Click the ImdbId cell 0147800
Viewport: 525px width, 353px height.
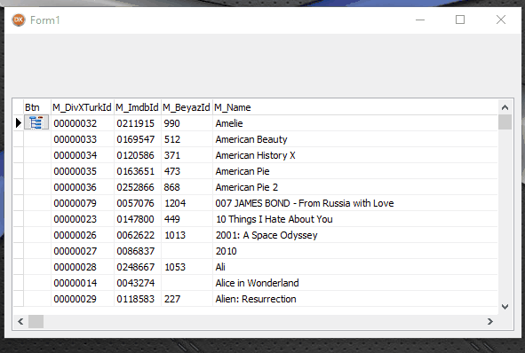tap(138, 219)
